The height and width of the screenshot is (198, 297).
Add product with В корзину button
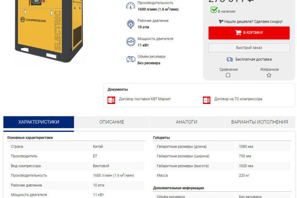[249, 33]
